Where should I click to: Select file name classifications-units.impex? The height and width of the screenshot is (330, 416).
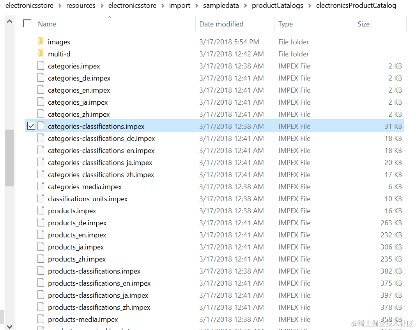pos(88,198)
